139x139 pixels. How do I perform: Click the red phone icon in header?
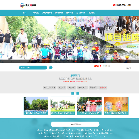click(x=114, y=5)
